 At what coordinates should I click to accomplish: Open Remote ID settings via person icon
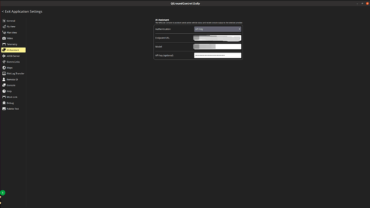click(4, 80)
